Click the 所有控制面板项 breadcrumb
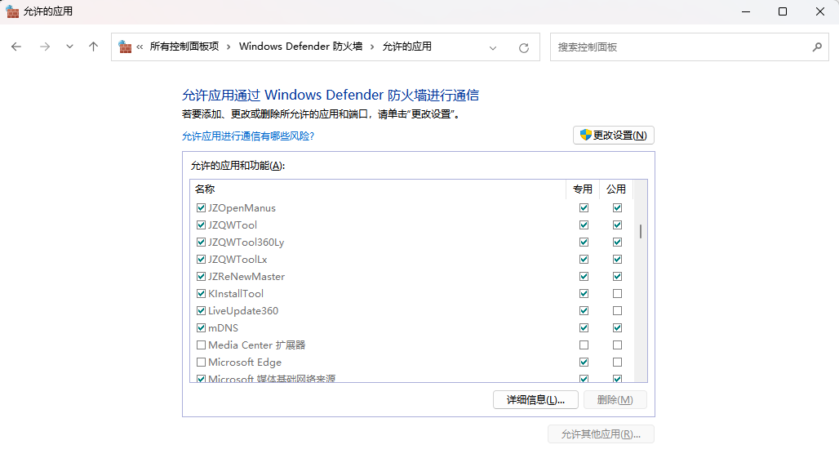Viewport: 839px width, 476px height. (x=184, y=47)
